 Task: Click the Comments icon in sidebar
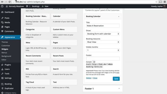[2, 31]
